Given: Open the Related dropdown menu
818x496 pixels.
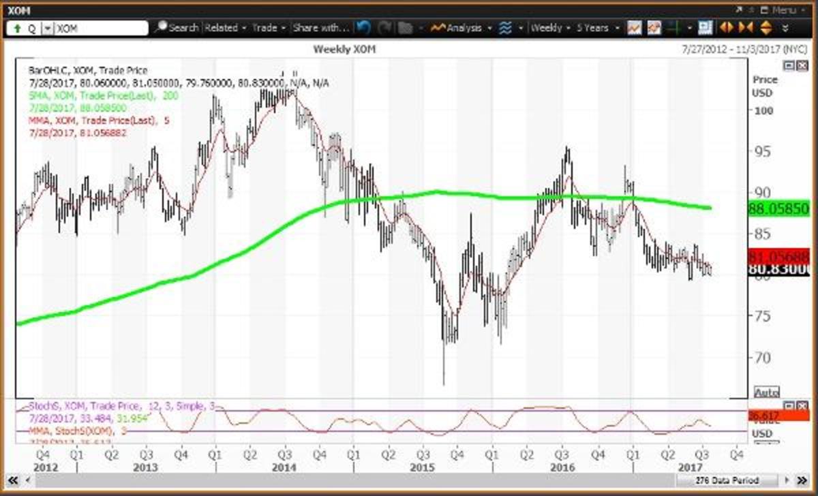Looking at the screenshot, I should point(225,28).
